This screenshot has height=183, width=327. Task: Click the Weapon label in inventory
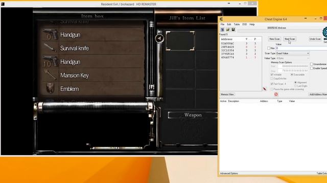(x=193, y=115)
